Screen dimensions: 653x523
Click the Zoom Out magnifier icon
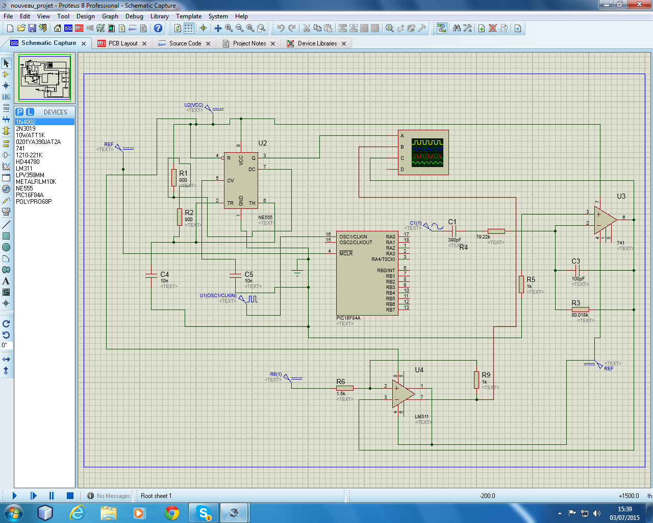pyautogui.click(x=240, y=28)
